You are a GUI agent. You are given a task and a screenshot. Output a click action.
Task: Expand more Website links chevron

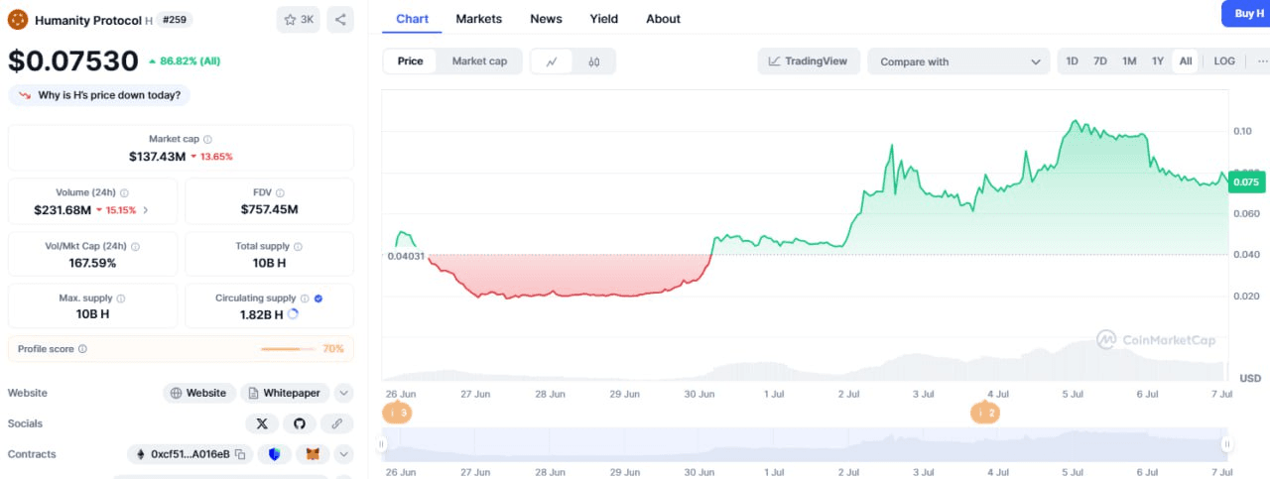point(343,393)
